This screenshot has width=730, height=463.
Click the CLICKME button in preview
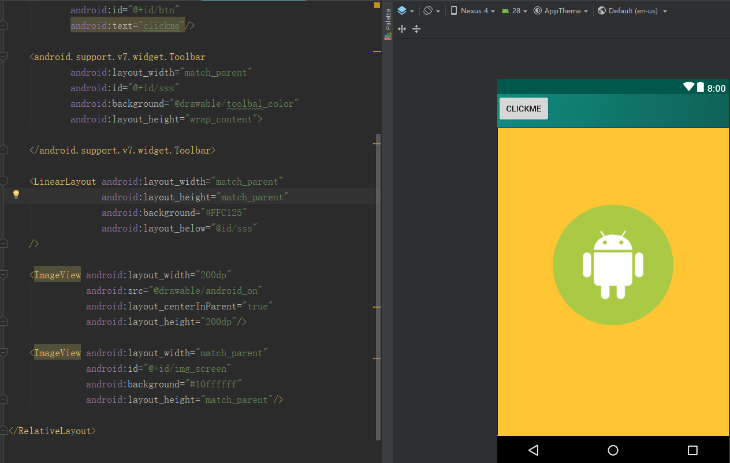point(524,109)
